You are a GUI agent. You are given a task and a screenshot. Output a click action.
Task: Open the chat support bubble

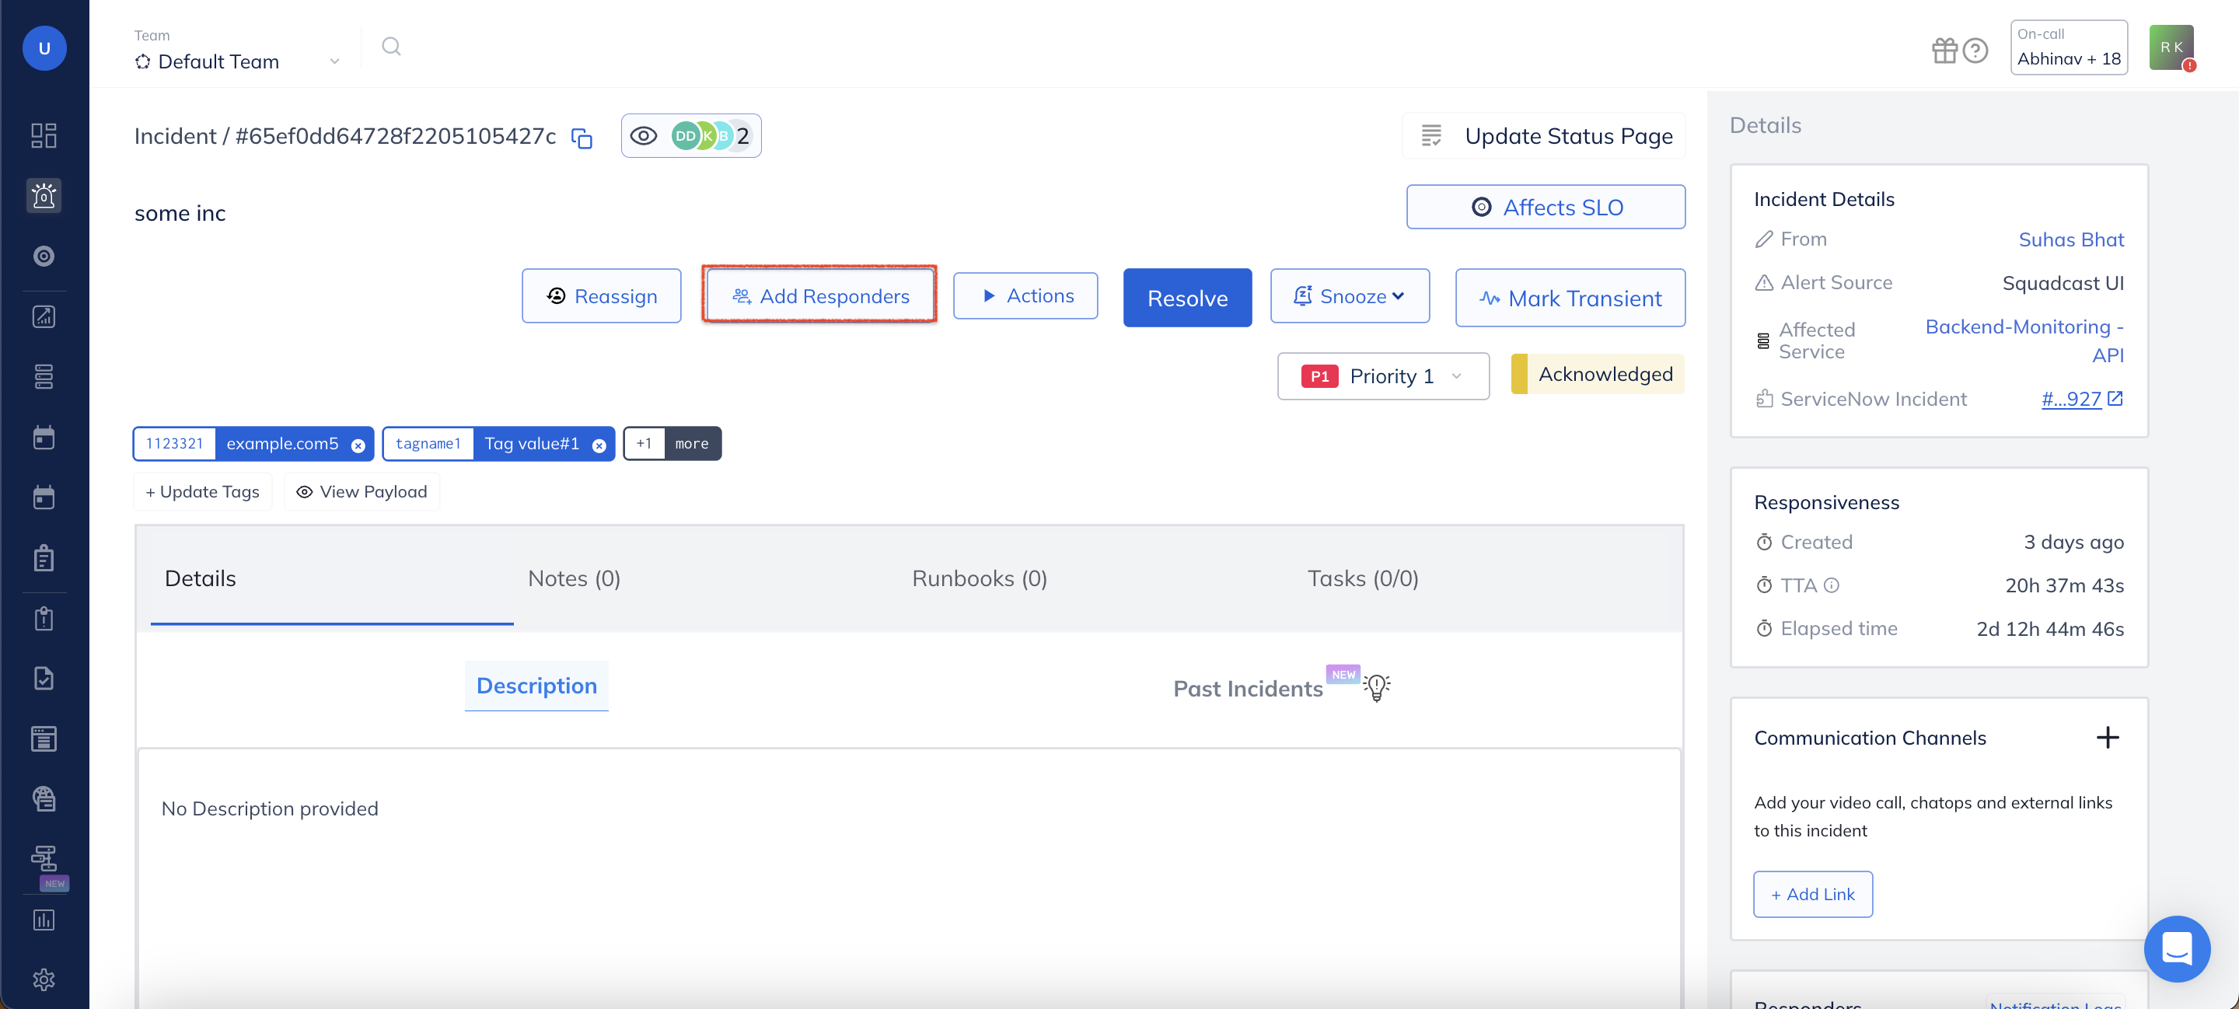[x=2177, y=948]
